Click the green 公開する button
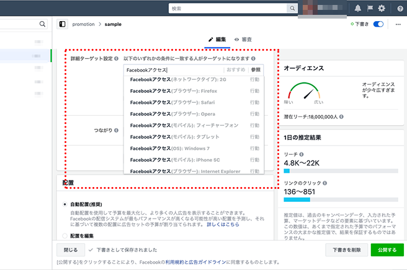Screen dimensions: 407x270 click(387, 250)
